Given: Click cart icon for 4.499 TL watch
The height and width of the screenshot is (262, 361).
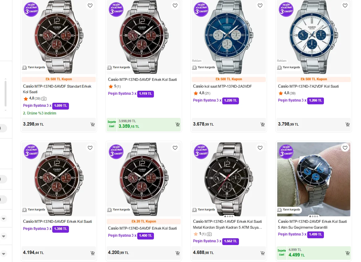Looking at the screenshot, I should point(347,253).
